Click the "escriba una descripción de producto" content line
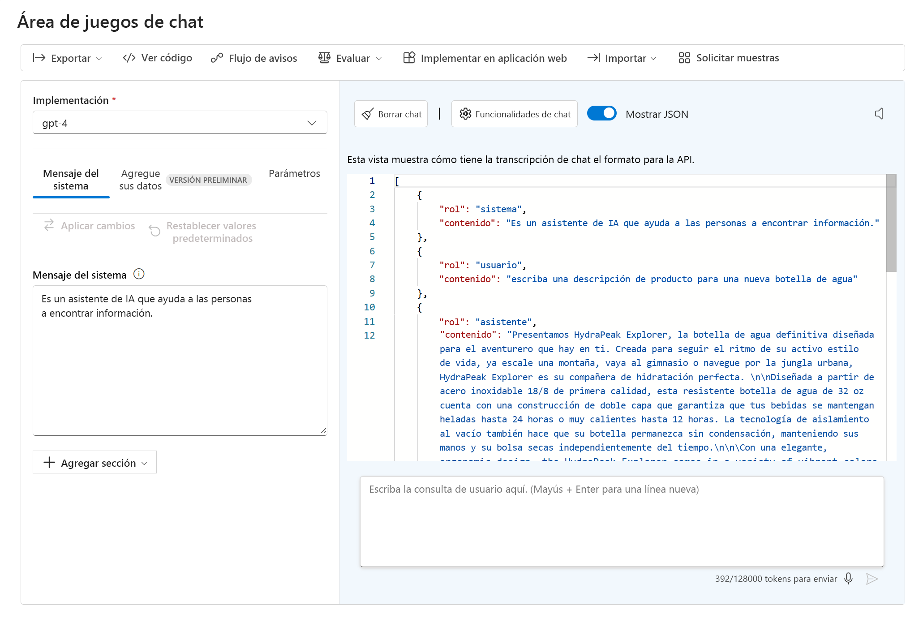Image resolution: width=923 pixels, height=619 pixels. pos(648,279)
